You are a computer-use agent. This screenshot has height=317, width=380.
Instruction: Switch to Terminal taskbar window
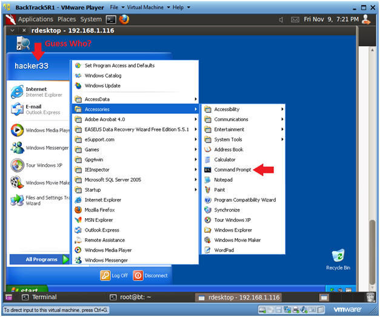[39, 298]
